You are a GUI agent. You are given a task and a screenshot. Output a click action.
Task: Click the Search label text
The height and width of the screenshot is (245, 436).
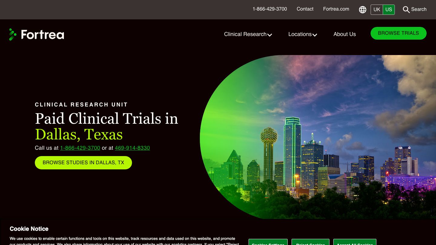click(x=419, y=9)
